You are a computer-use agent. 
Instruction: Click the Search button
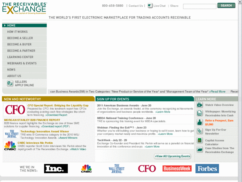tap(226, 6)
